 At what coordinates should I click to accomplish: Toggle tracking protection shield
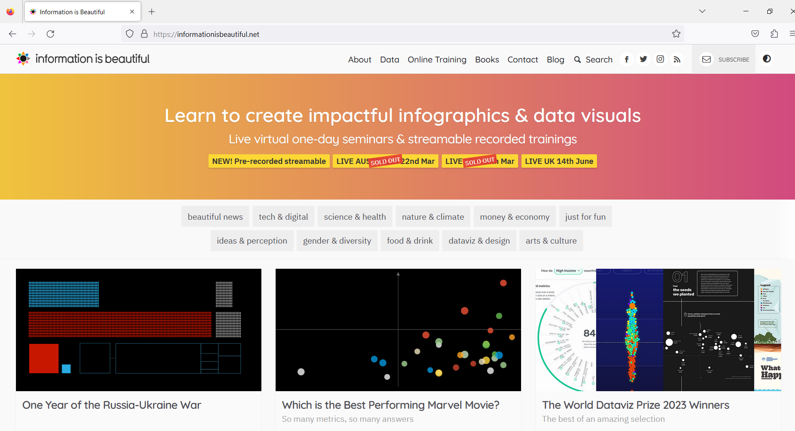129,34
